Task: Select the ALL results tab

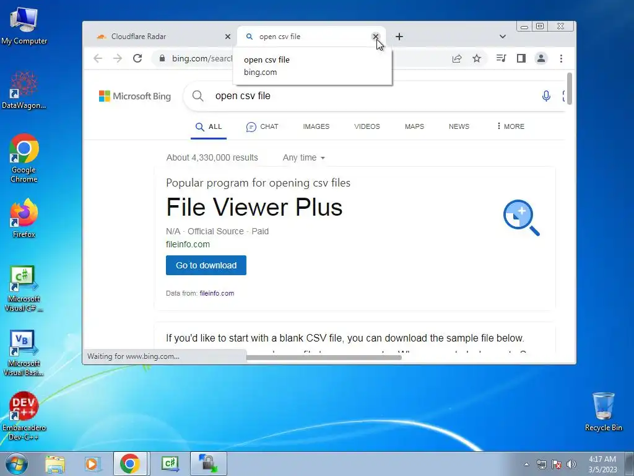Action: point(209,126)
